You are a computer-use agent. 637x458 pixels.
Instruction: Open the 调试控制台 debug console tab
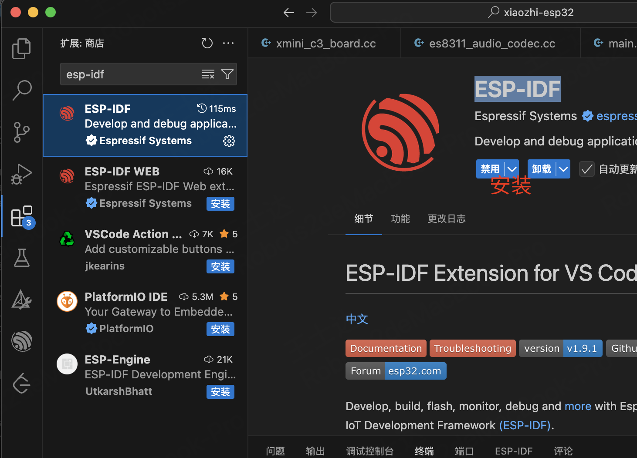pyautogui.click(x=370, y=451)
